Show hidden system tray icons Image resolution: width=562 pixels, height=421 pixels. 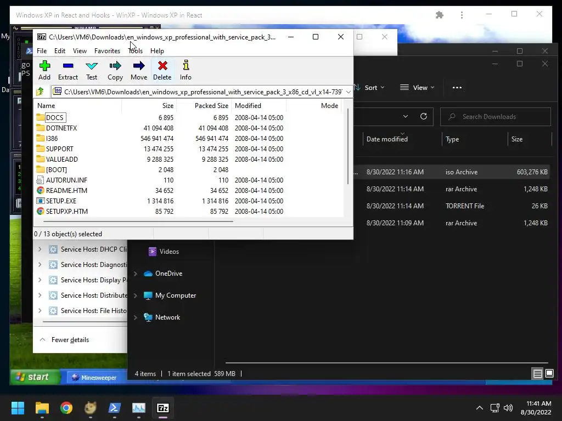(x=479, y=408)
